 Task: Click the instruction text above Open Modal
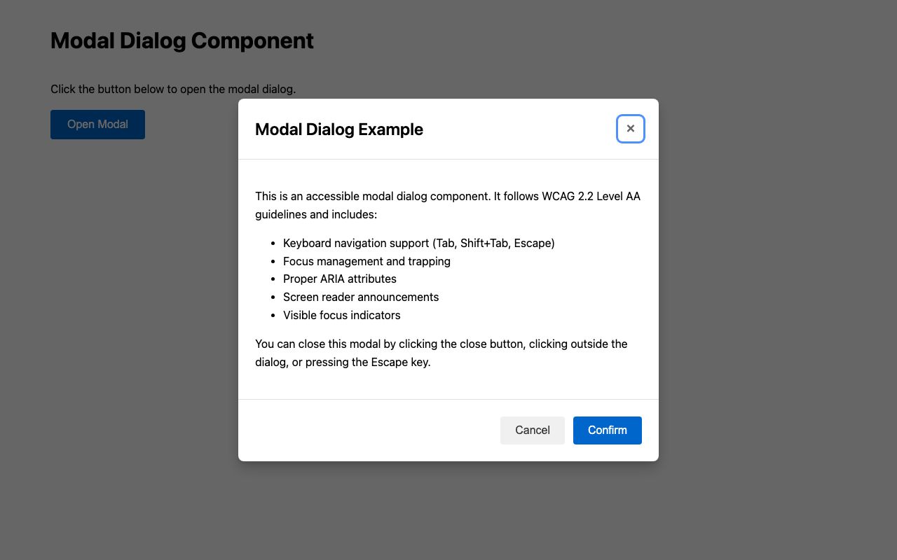click(x=173, y=89)
